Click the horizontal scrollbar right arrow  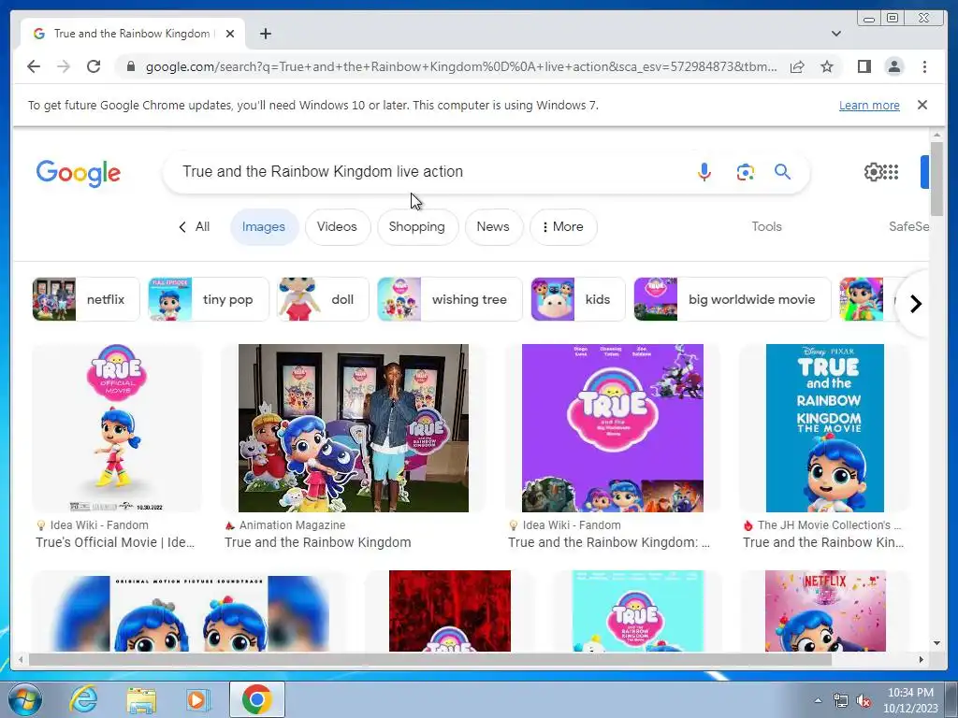click(x=922, y=659)
